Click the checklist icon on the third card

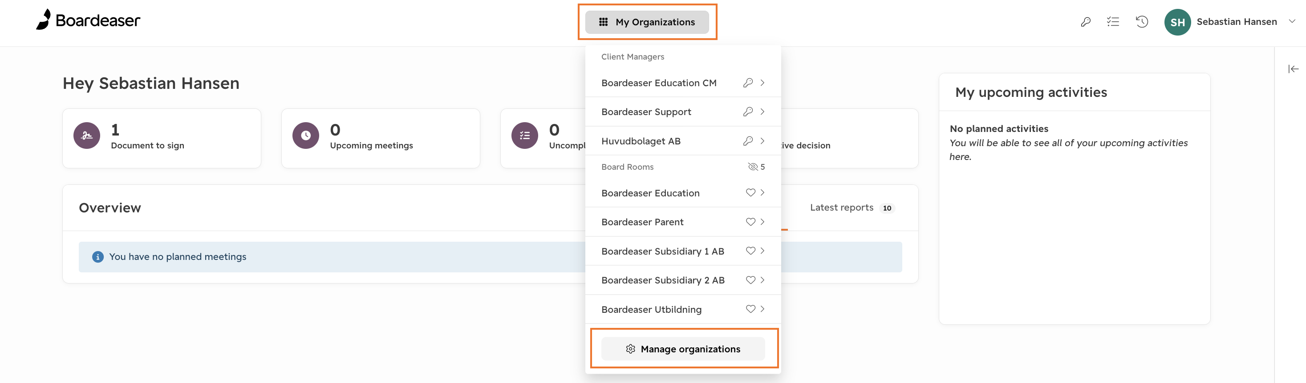coord(525,136)
